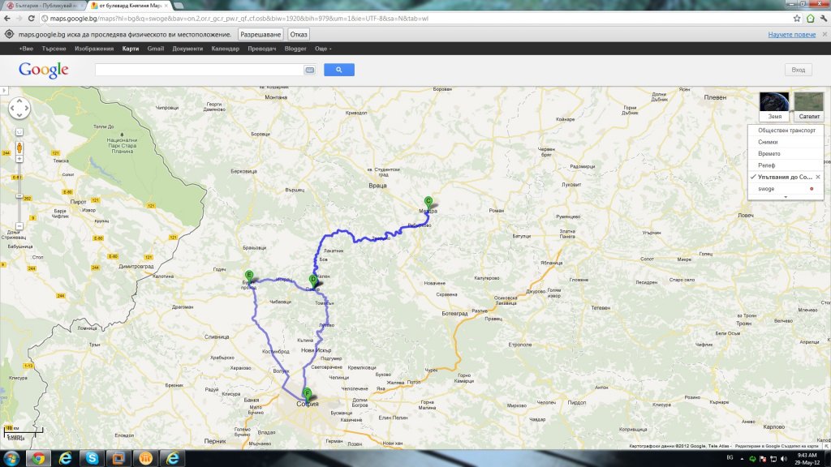Screen dimensions: 831x467
Task: Click in the Google Maps search field
Action: 199,70
